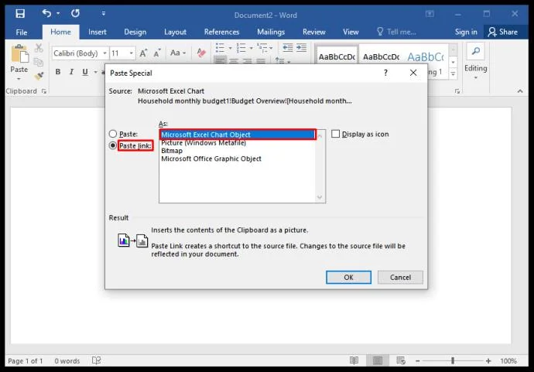This screenshot has height=372, width=534.
Task: Click the Line Spacing icon
Action: (x=280, y=60)
